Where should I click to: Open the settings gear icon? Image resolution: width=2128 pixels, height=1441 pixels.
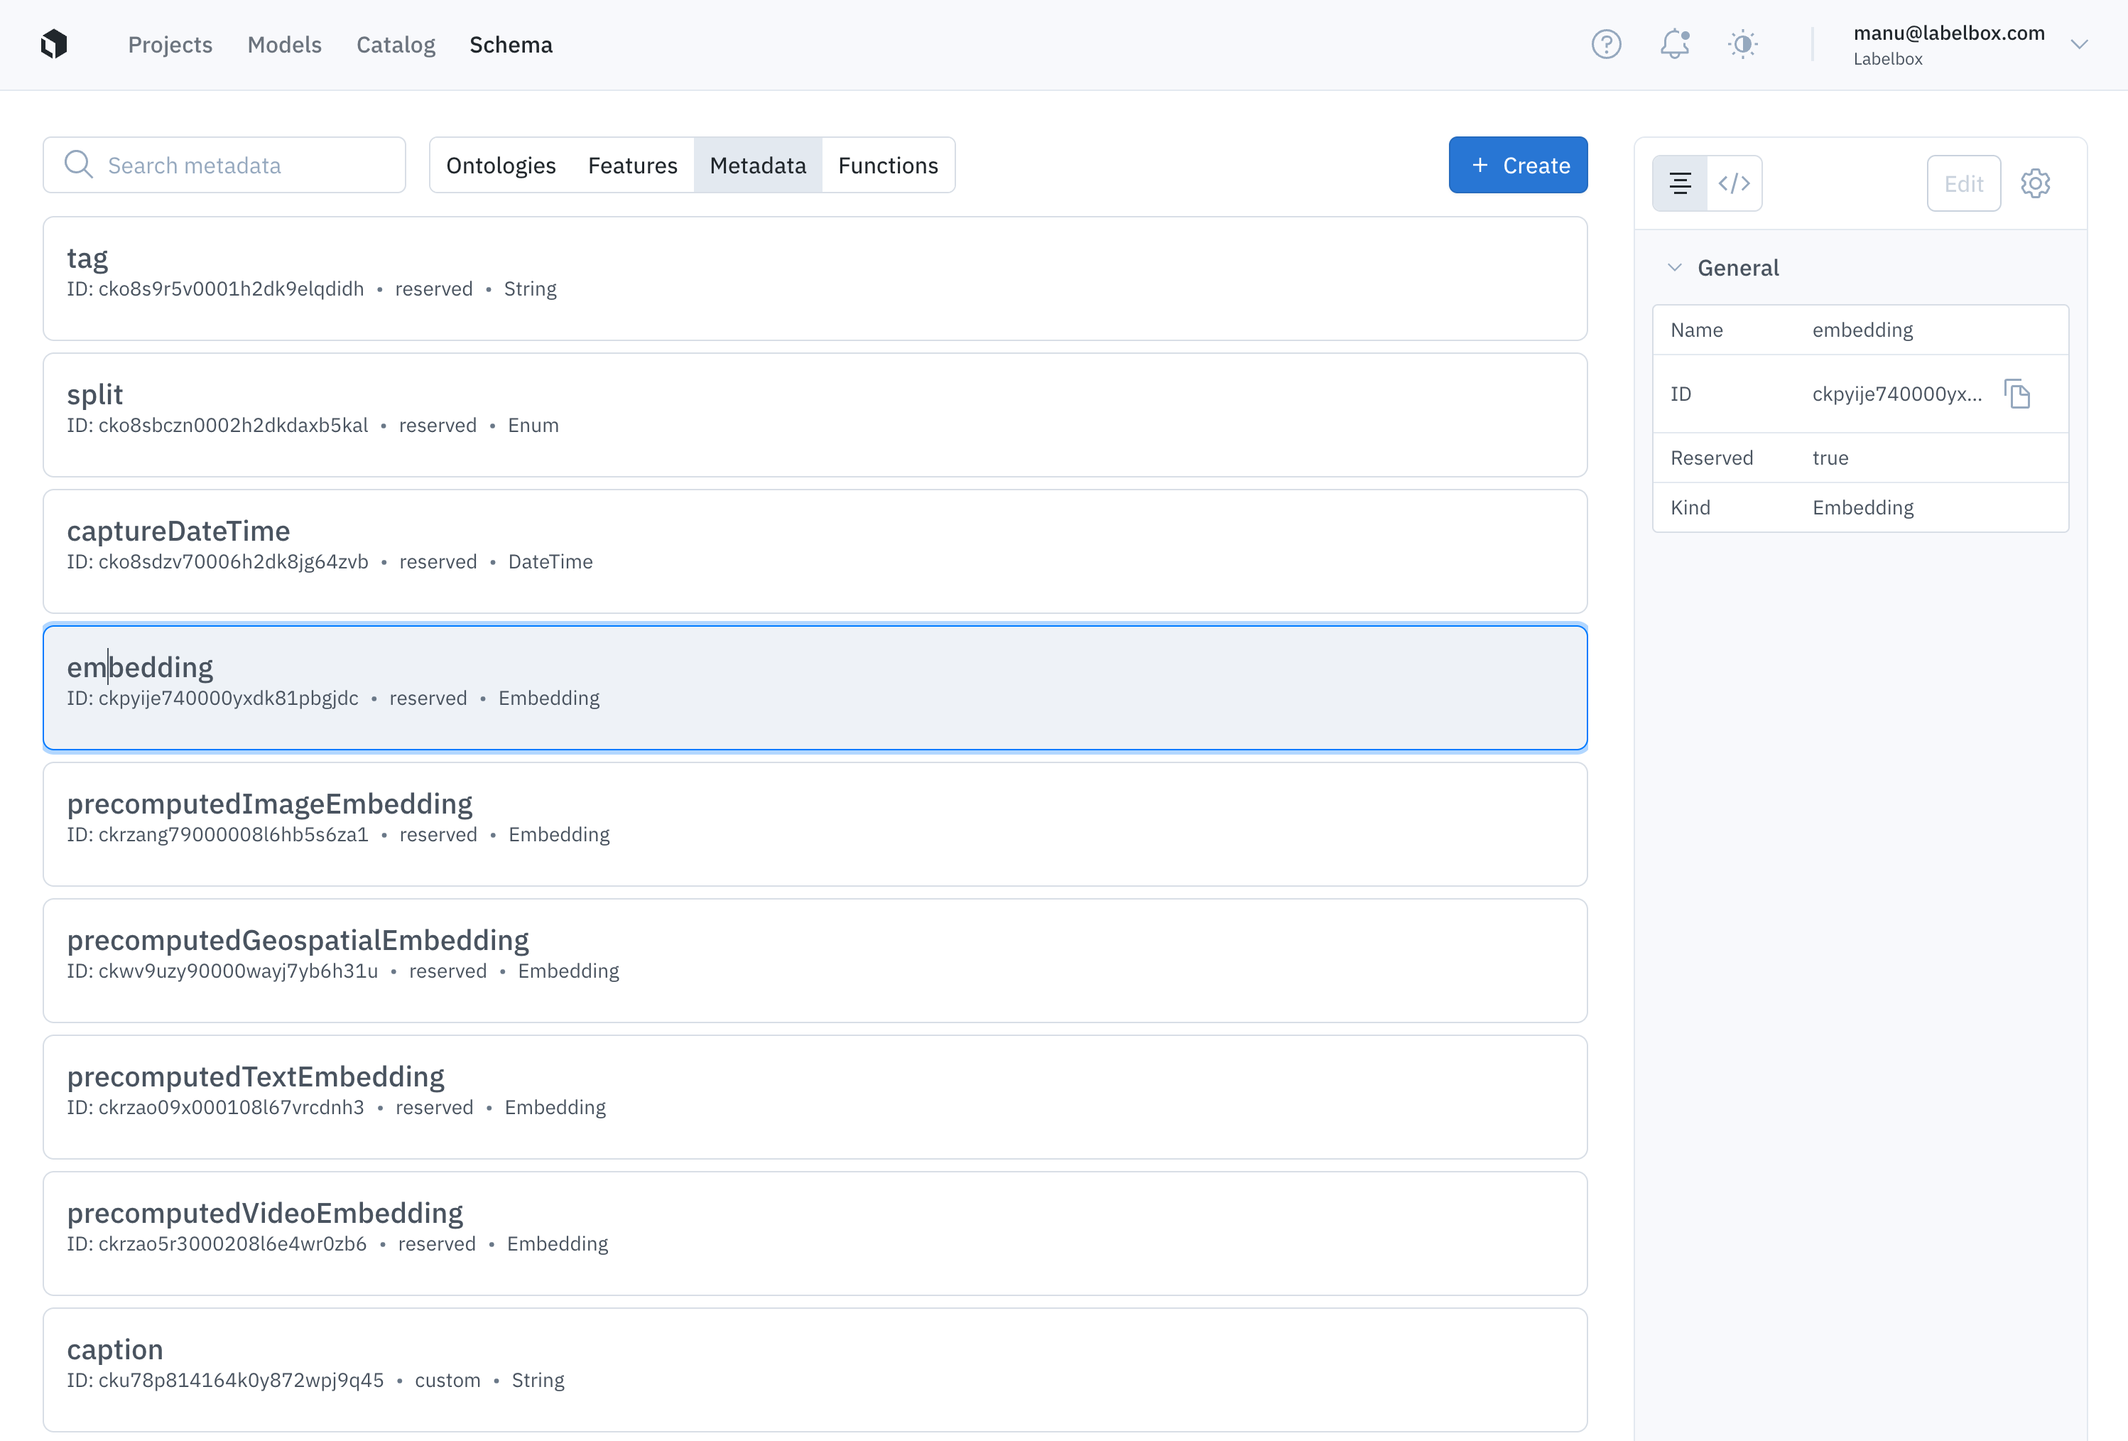point(2035,183)
